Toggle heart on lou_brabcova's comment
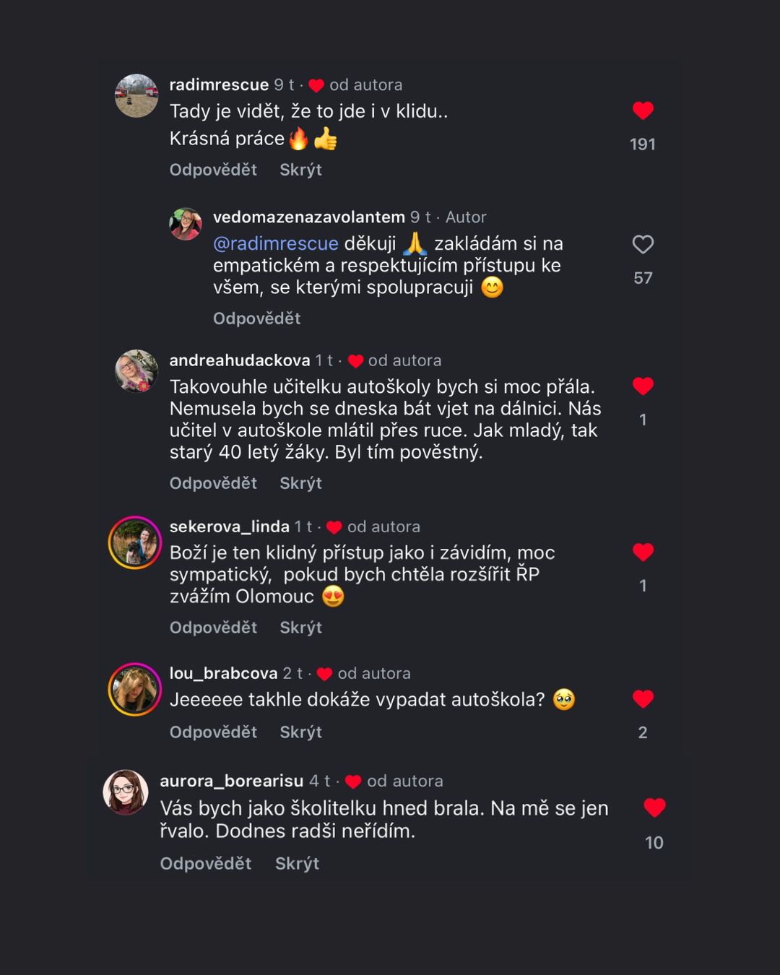The image size is (780, 975). (643, 699)
